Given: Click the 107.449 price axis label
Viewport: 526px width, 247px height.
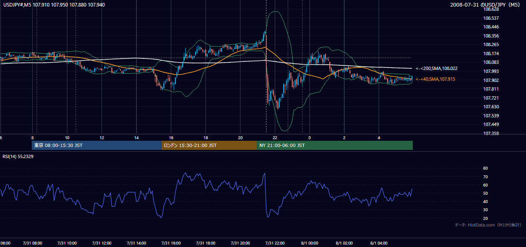Looking at the screenshot, I should pyautogui.click(x=491, y=124).
